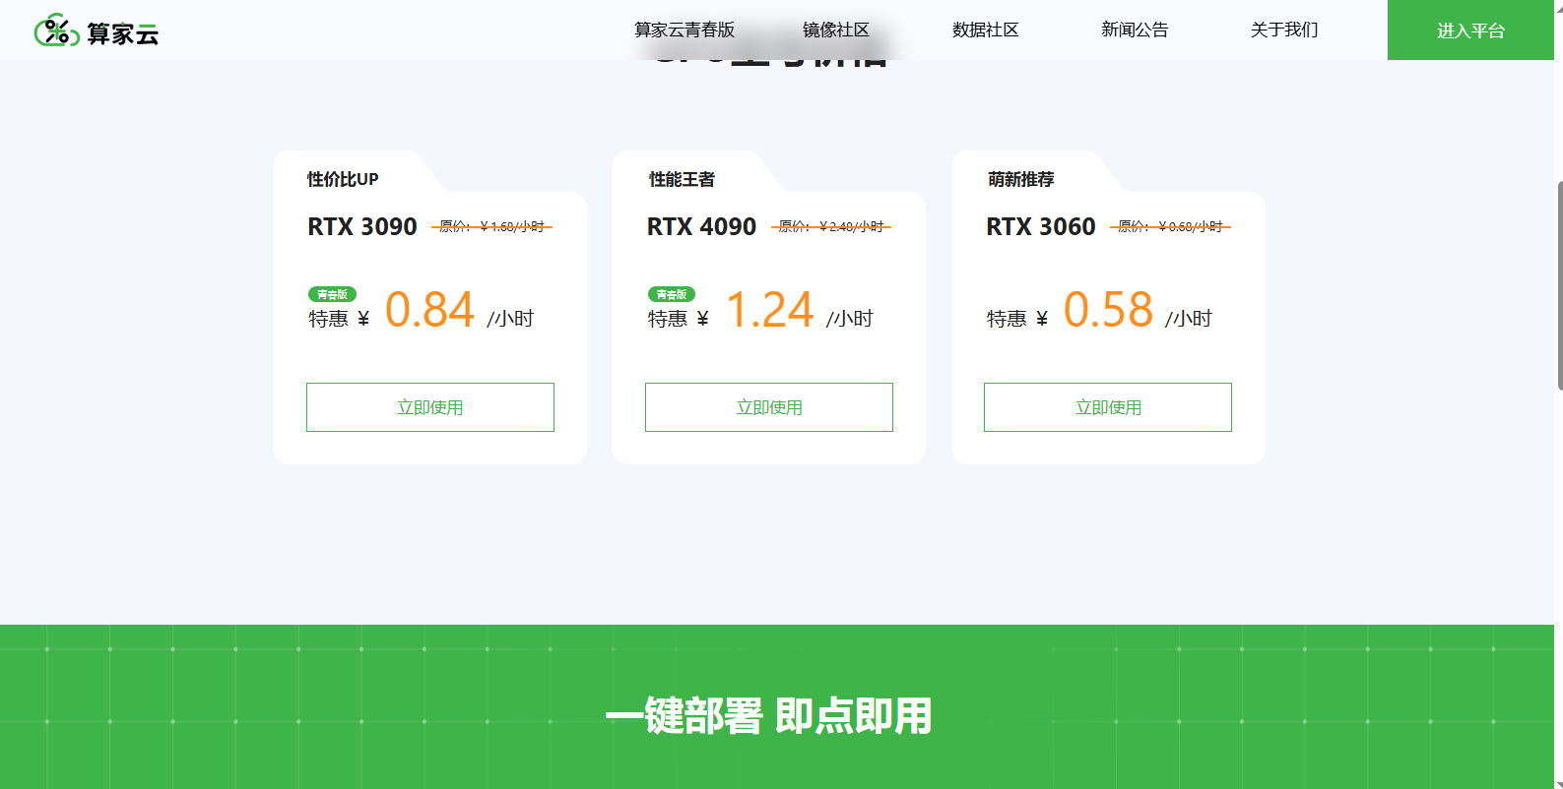Click struck-through original price ¥0.68/小时

coord(1170,227)
